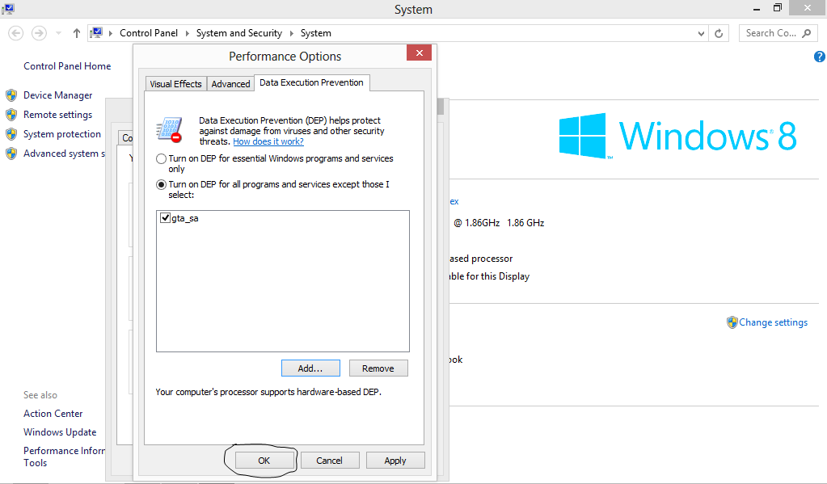Switch to the Advanced tab

[230, 84]
